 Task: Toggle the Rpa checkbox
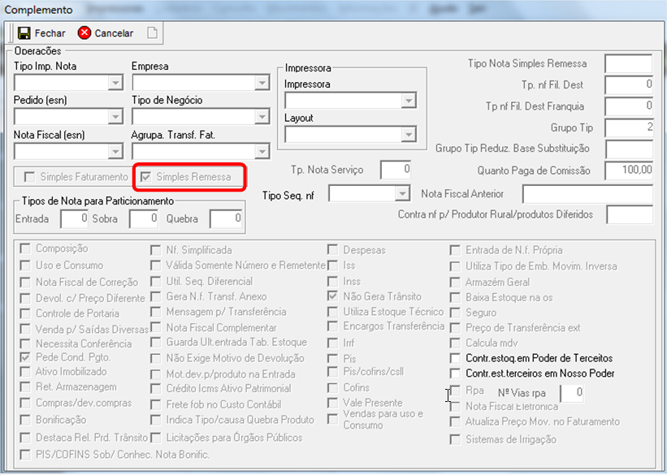point(455,391)
